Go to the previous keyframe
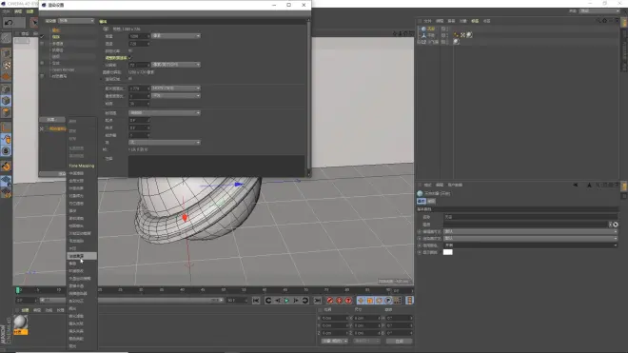The height and width of the screenshot is (353, 628). point(268,301)
